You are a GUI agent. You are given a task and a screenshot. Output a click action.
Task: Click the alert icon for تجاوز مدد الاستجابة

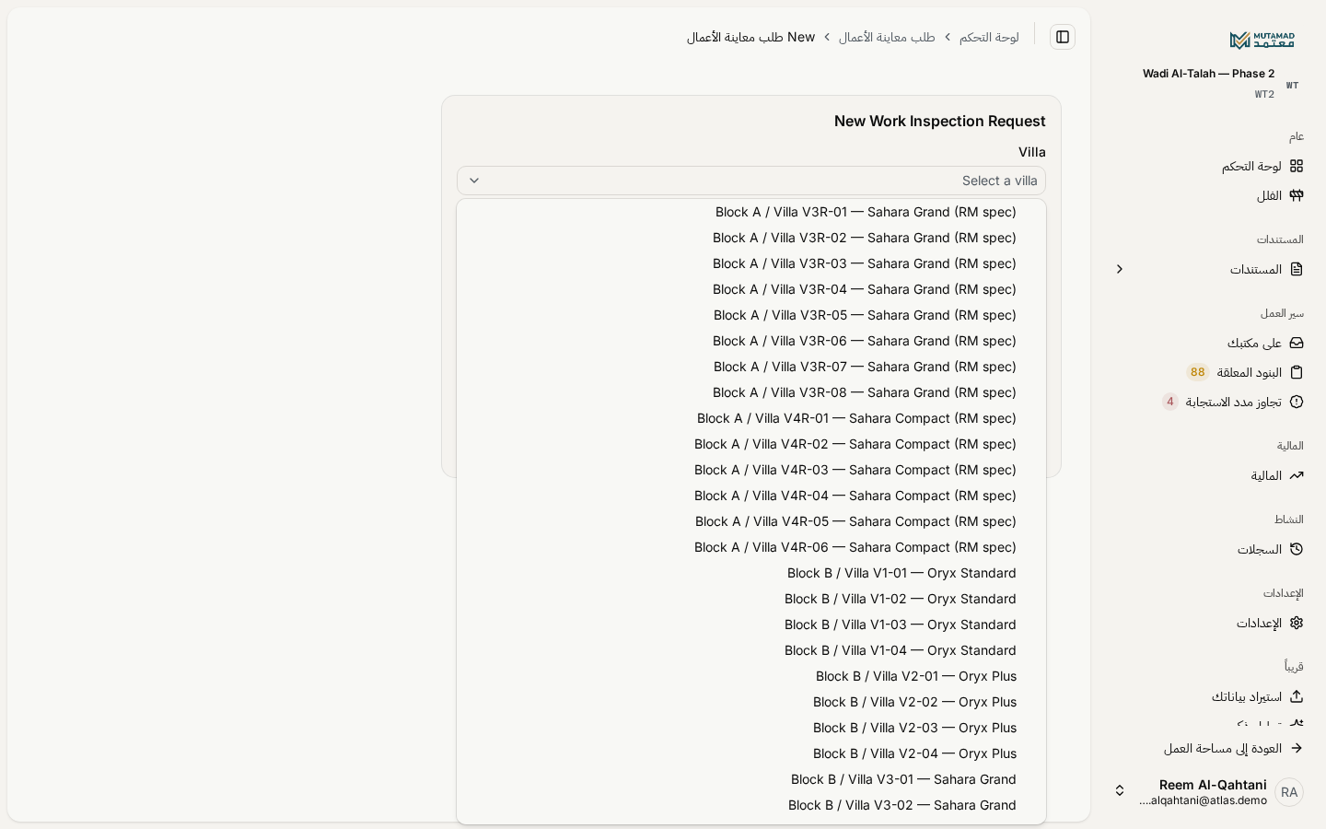click(1297, 402)
